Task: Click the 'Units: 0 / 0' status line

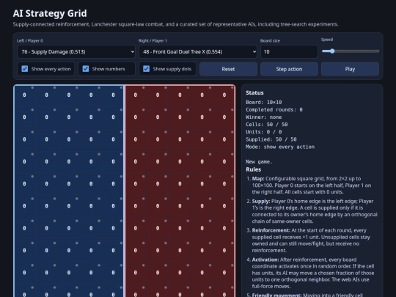Action: coord(264,132)
